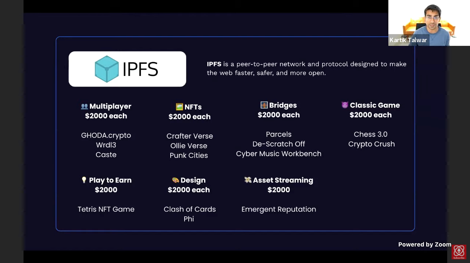Click the Emergent Reputation text
Image resolution: width=470 pixels, height=263 pixels.
(279, 209)
